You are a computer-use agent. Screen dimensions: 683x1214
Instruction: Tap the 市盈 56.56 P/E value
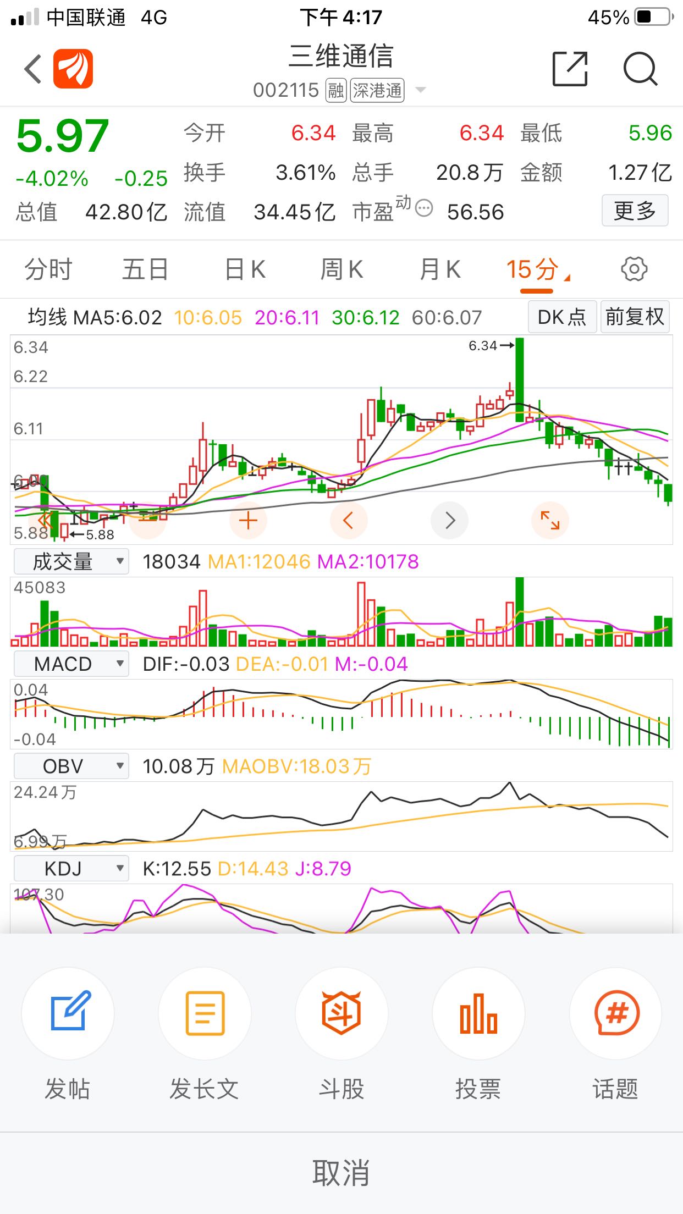tap(476, 212)
